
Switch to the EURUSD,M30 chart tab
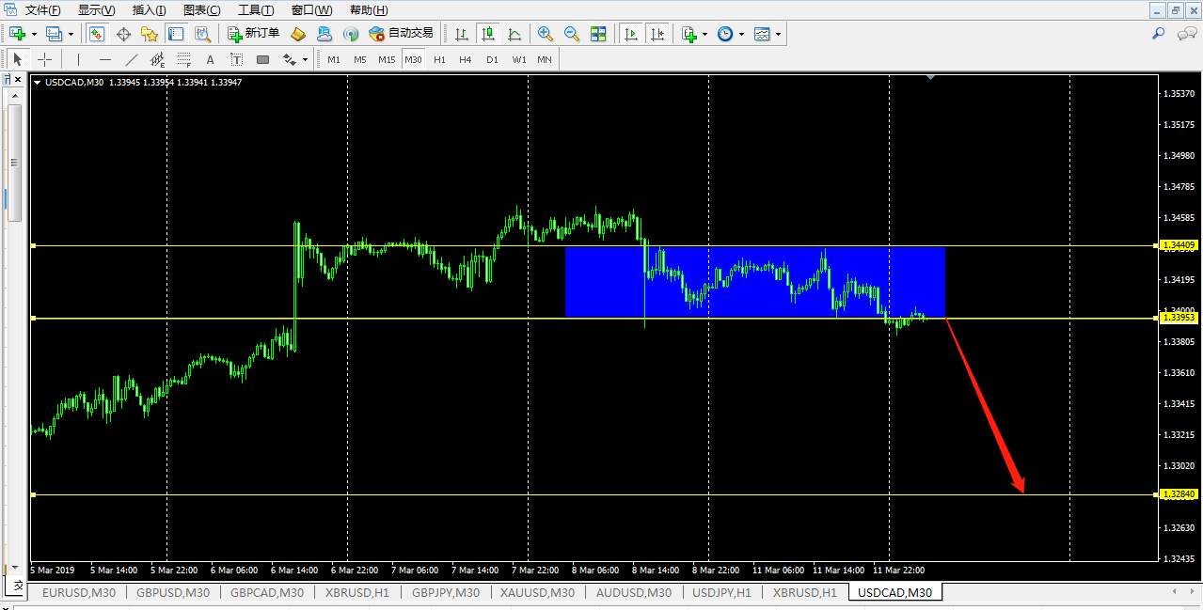tap(79, 592)
